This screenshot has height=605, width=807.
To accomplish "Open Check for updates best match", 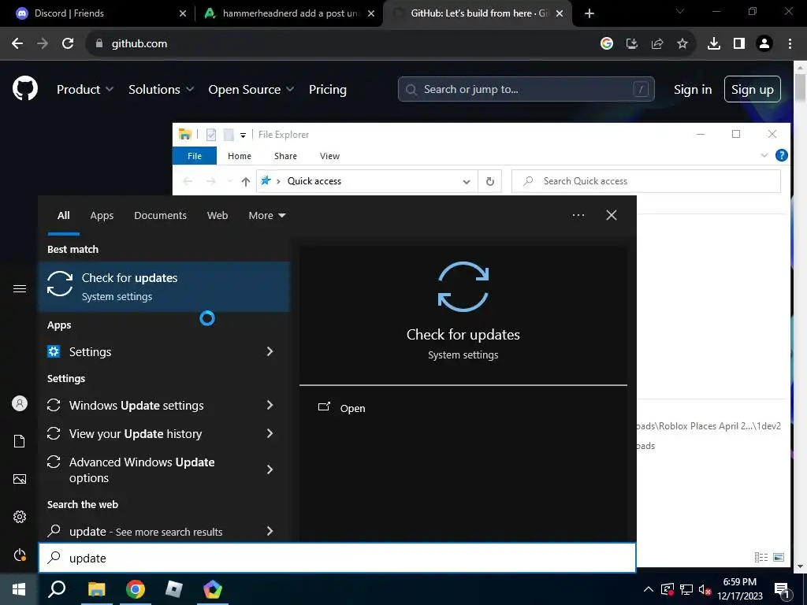I will click(x=164, y=287).
